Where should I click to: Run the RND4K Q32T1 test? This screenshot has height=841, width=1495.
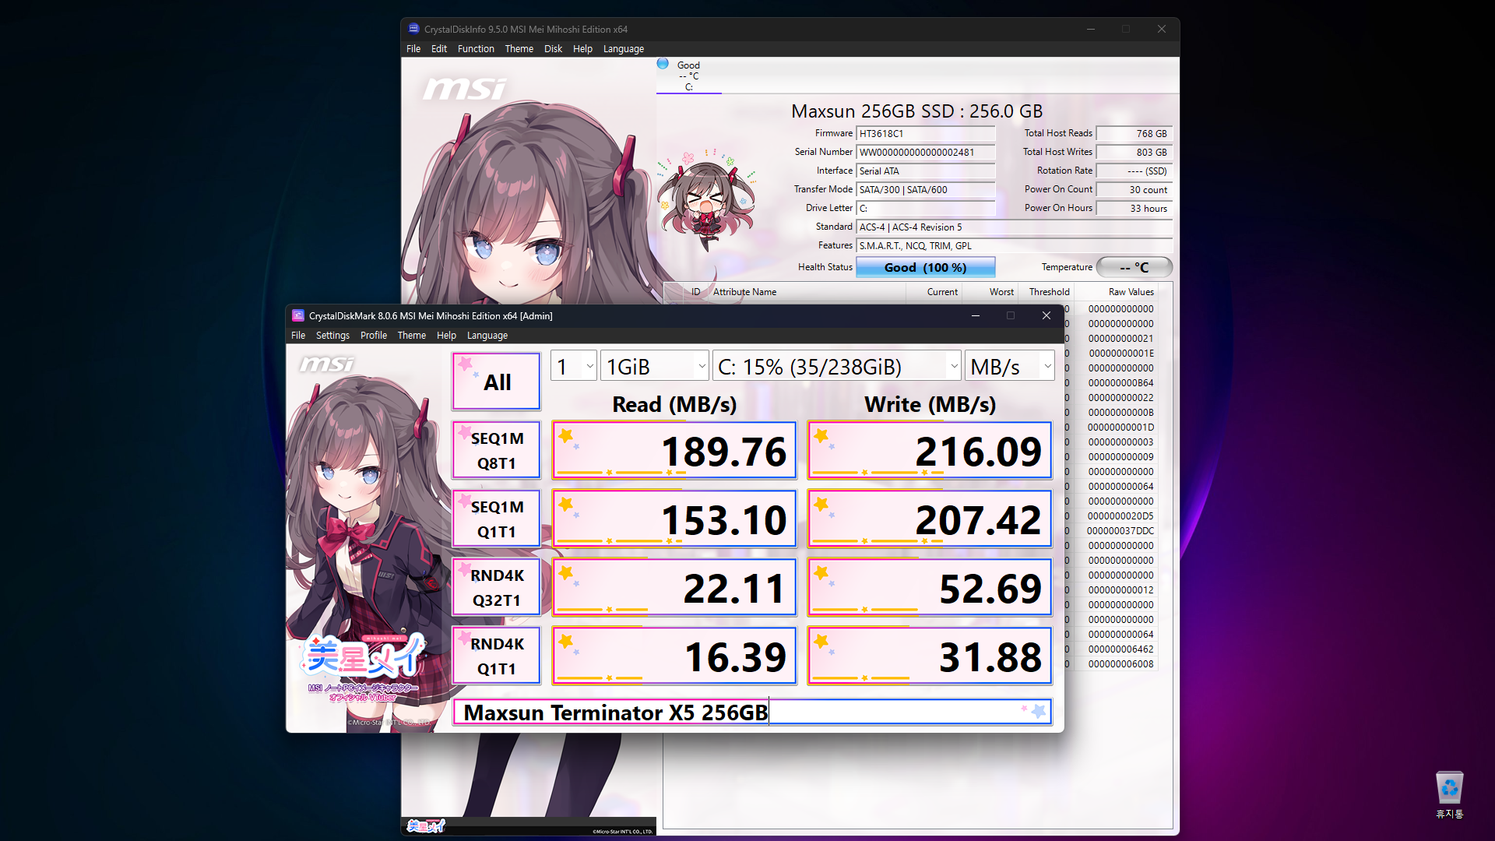click(496, 587)
